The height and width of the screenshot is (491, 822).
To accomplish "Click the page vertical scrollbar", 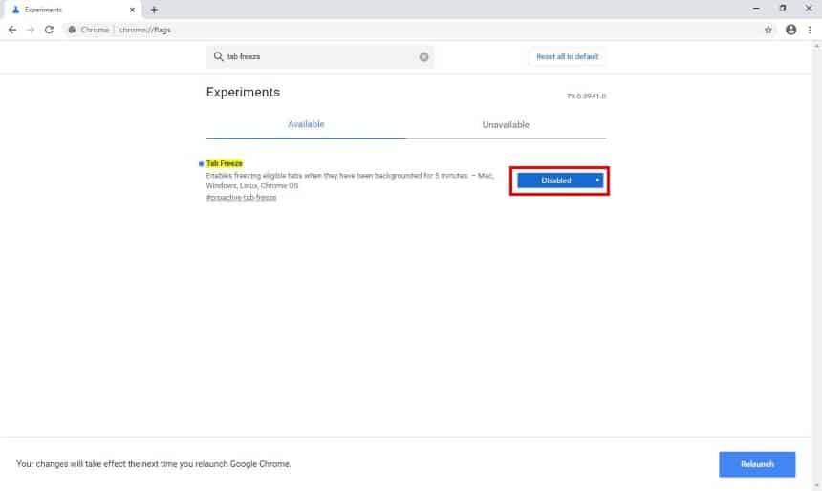I will (817, 265).
